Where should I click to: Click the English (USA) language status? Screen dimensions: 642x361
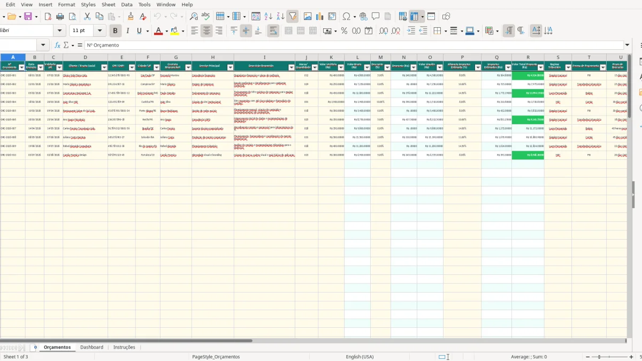pyautogui.click(x=360, y=357)
